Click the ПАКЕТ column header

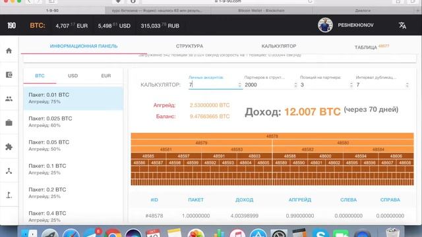(196, 199)
